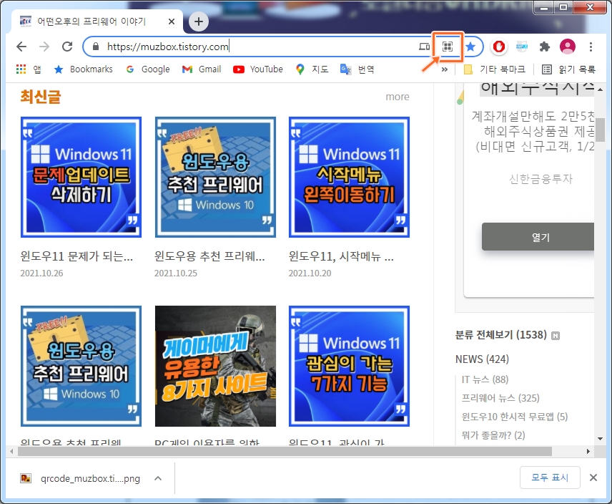Image resolution: width=612 pixels, height=504 pixels.
Task: Click the horizontal scrollbar left arrow
Action: pyautogui.click(x=11, y=452)
